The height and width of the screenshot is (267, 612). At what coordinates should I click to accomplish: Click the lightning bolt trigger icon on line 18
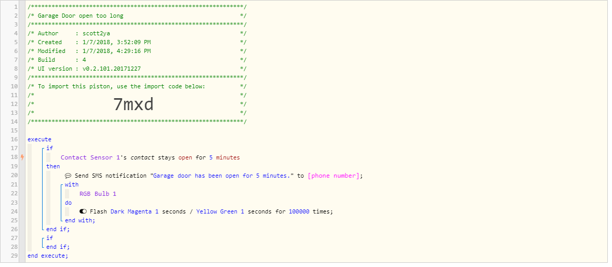click(x=22, y=157)
